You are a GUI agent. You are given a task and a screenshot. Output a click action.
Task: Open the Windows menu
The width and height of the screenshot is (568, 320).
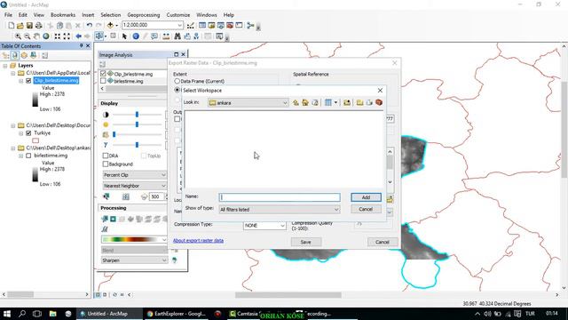(x=207, y=15)
